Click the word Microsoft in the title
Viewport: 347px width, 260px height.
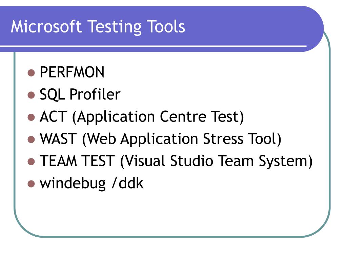point(46,26)
